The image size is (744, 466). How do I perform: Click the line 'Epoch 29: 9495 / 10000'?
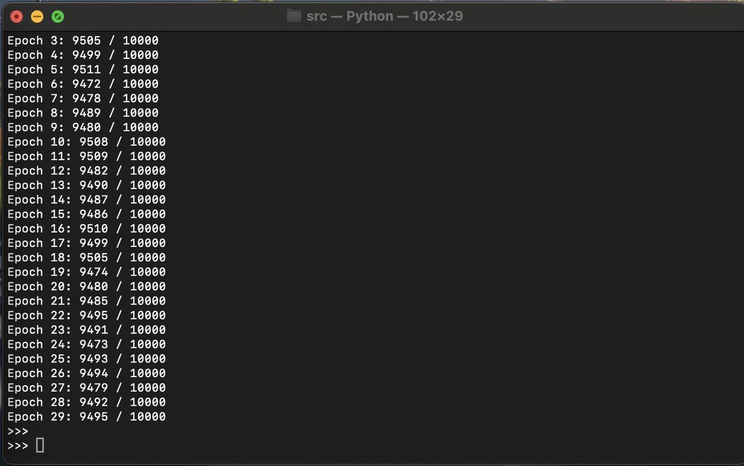(x=87, y=417)
